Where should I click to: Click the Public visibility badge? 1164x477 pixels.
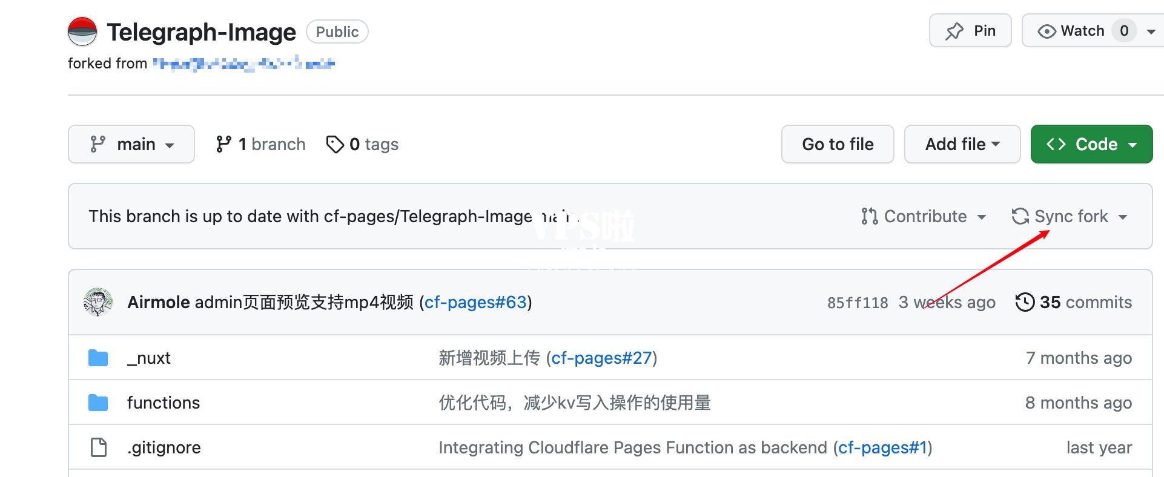(x=337, y=31)
